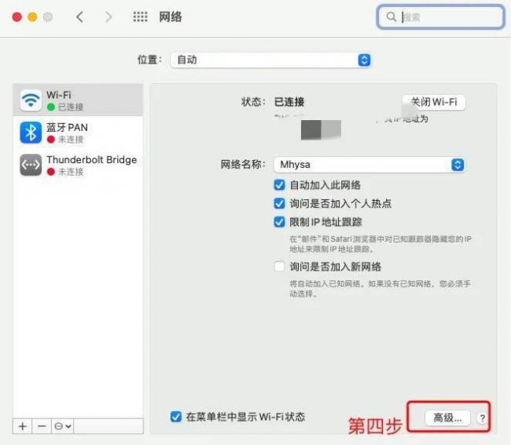Open help with question mark button
Screen dimensions: 511x445
(x=483, y=418)
